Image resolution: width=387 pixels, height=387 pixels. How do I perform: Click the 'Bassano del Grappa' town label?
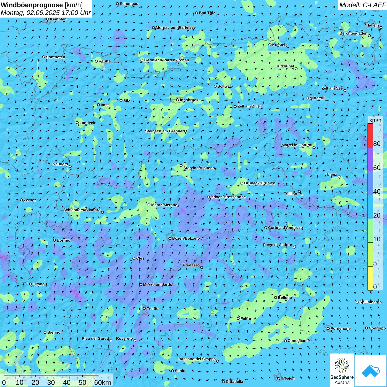click(197, 359)
